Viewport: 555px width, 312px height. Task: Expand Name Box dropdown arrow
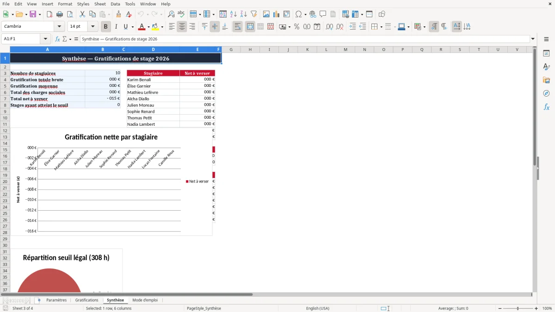45,39
